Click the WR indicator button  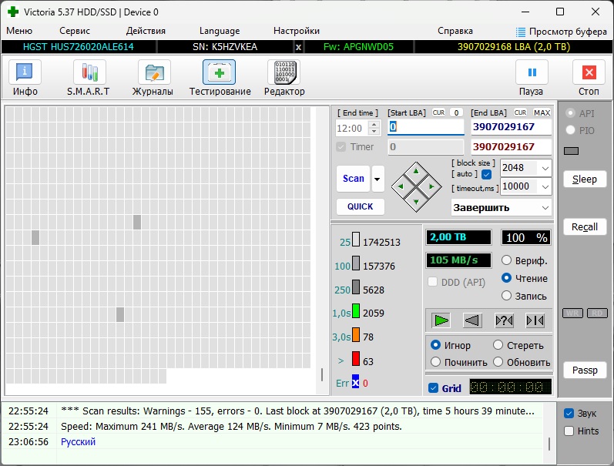(x=572, y=313)
